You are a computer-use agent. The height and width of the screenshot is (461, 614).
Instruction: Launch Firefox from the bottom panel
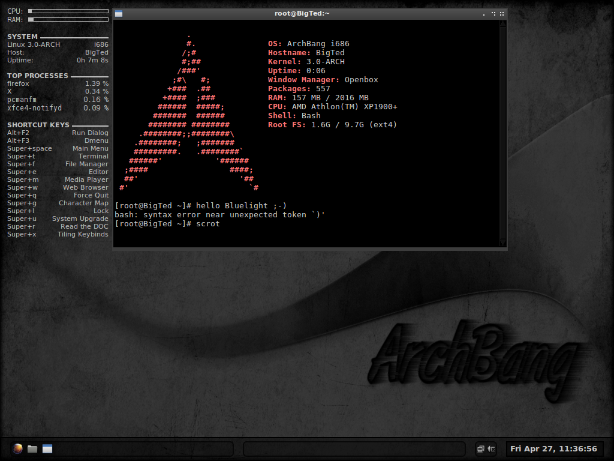coord(17,448)
